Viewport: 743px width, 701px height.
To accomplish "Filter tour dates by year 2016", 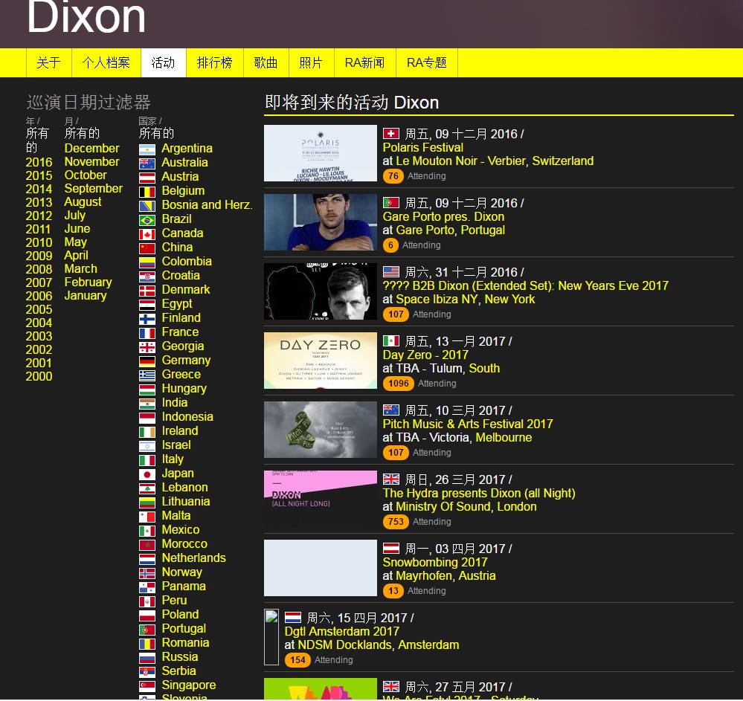I will (x=39, y=162).
